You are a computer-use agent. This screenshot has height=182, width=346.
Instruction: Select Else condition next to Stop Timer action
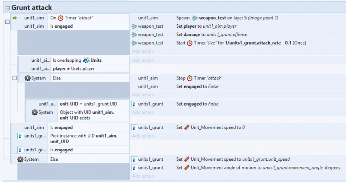[x=57, y=78]
